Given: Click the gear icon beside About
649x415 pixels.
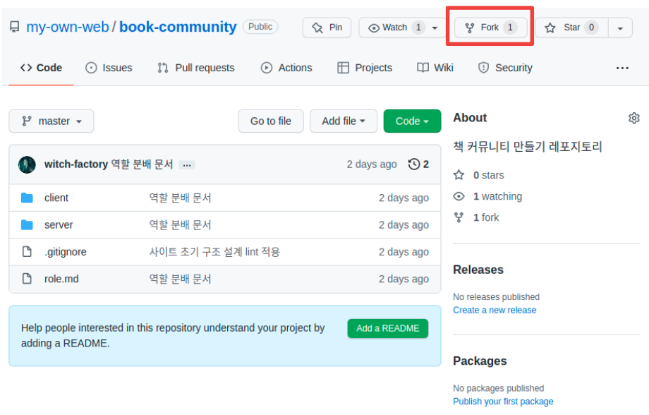Looking at the screenshot, I should (633, 118).
